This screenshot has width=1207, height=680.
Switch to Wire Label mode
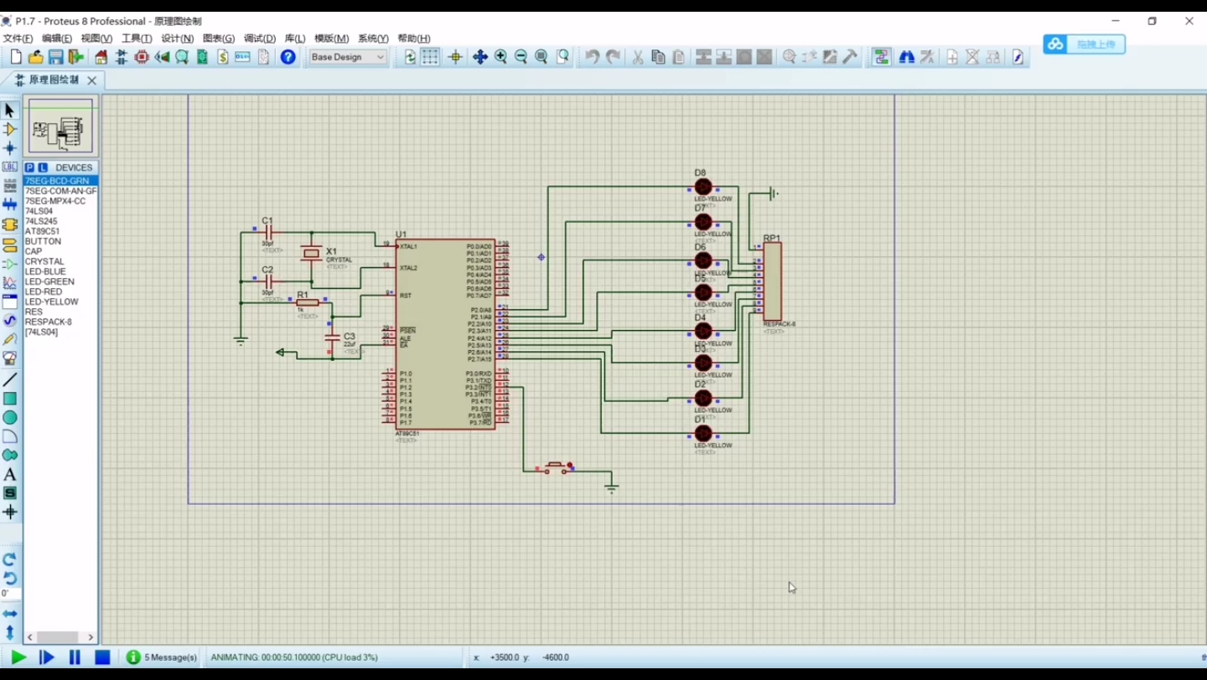click(10, 167)
